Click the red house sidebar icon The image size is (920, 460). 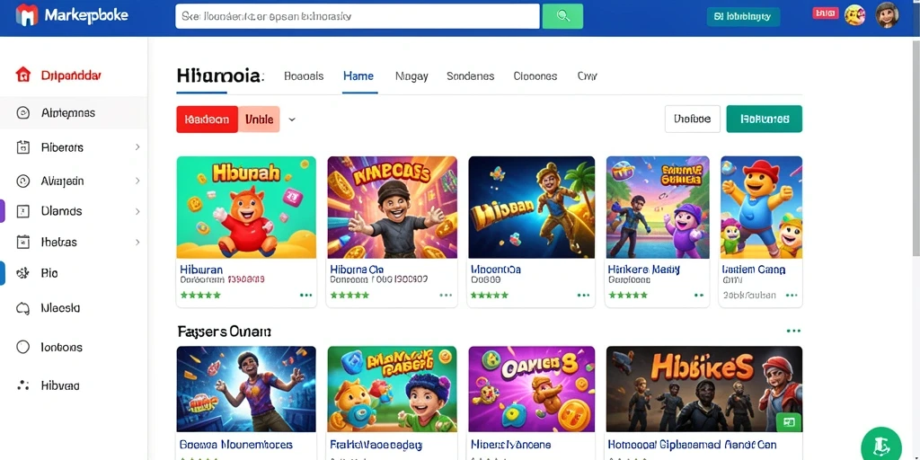(22, 75)
